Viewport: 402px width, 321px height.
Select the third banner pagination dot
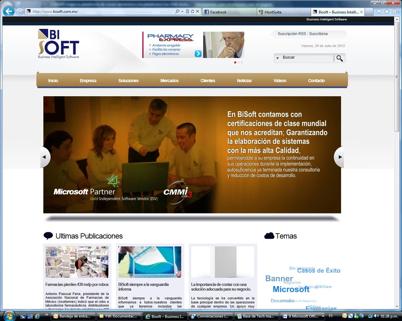coord(242,62)
